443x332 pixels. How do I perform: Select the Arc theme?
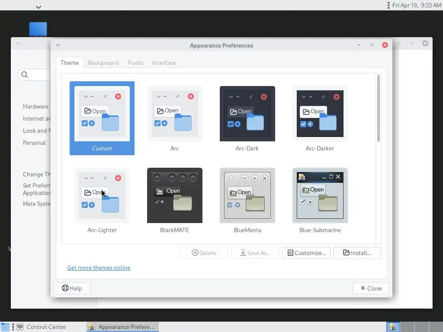tap(175, 118)
